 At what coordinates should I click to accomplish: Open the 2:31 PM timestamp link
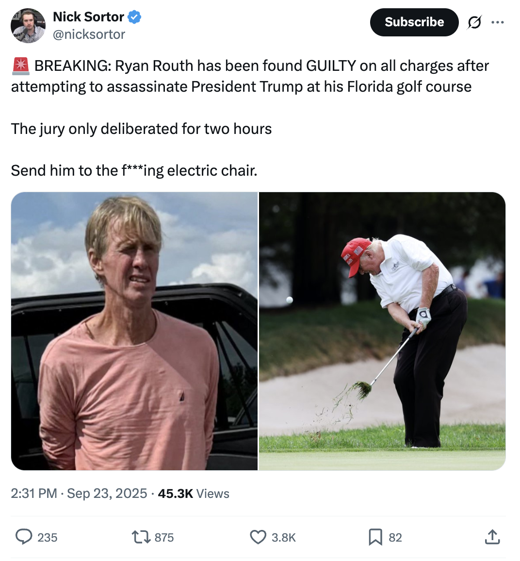[79, 494]
